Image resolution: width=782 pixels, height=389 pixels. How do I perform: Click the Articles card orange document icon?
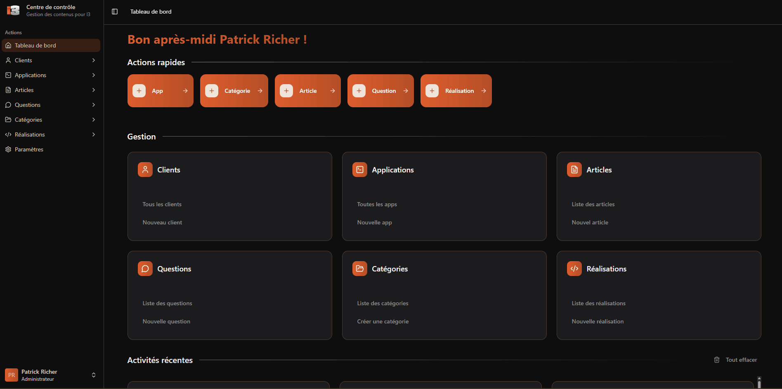574,170
